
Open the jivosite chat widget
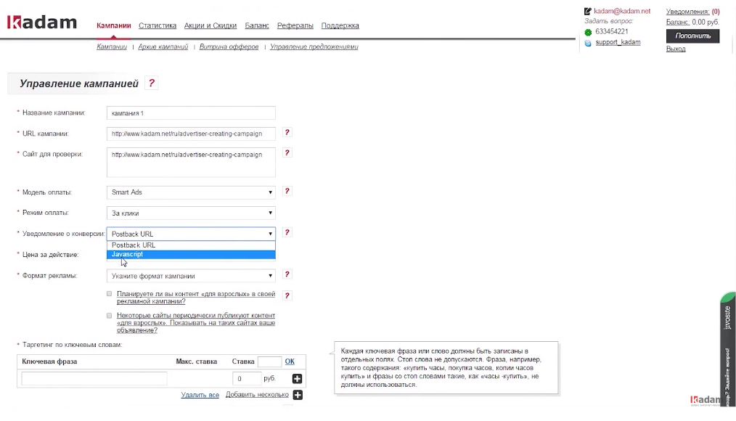(728, 350)
